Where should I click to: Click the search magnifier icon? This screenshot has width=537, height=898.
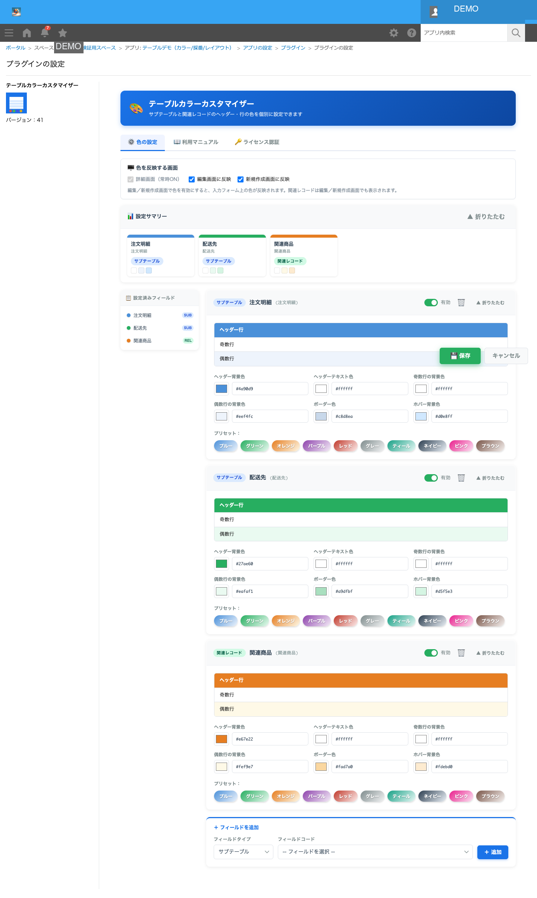(x=516, y=33)
